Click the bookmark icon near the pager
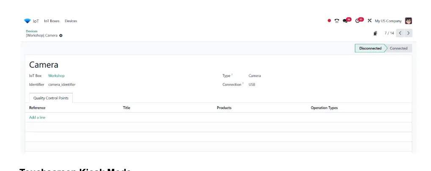This screenshot has width=431, height=171. 375,33
